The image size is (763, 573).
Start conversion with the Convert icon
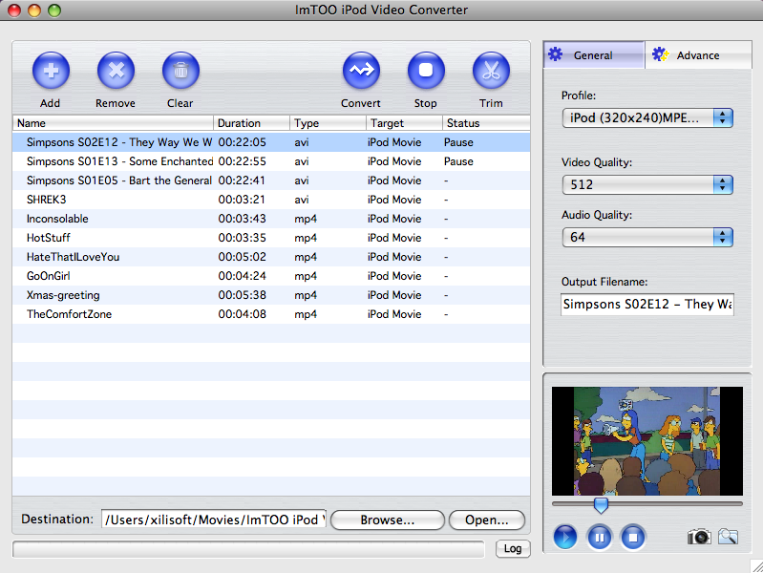pyautogui.click(x=361, y=71)
